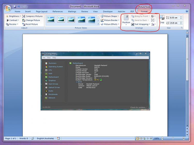This screenshot has width=194, height=145.
Task: Open the Office Button menu
Action: (x=8, y=9)
